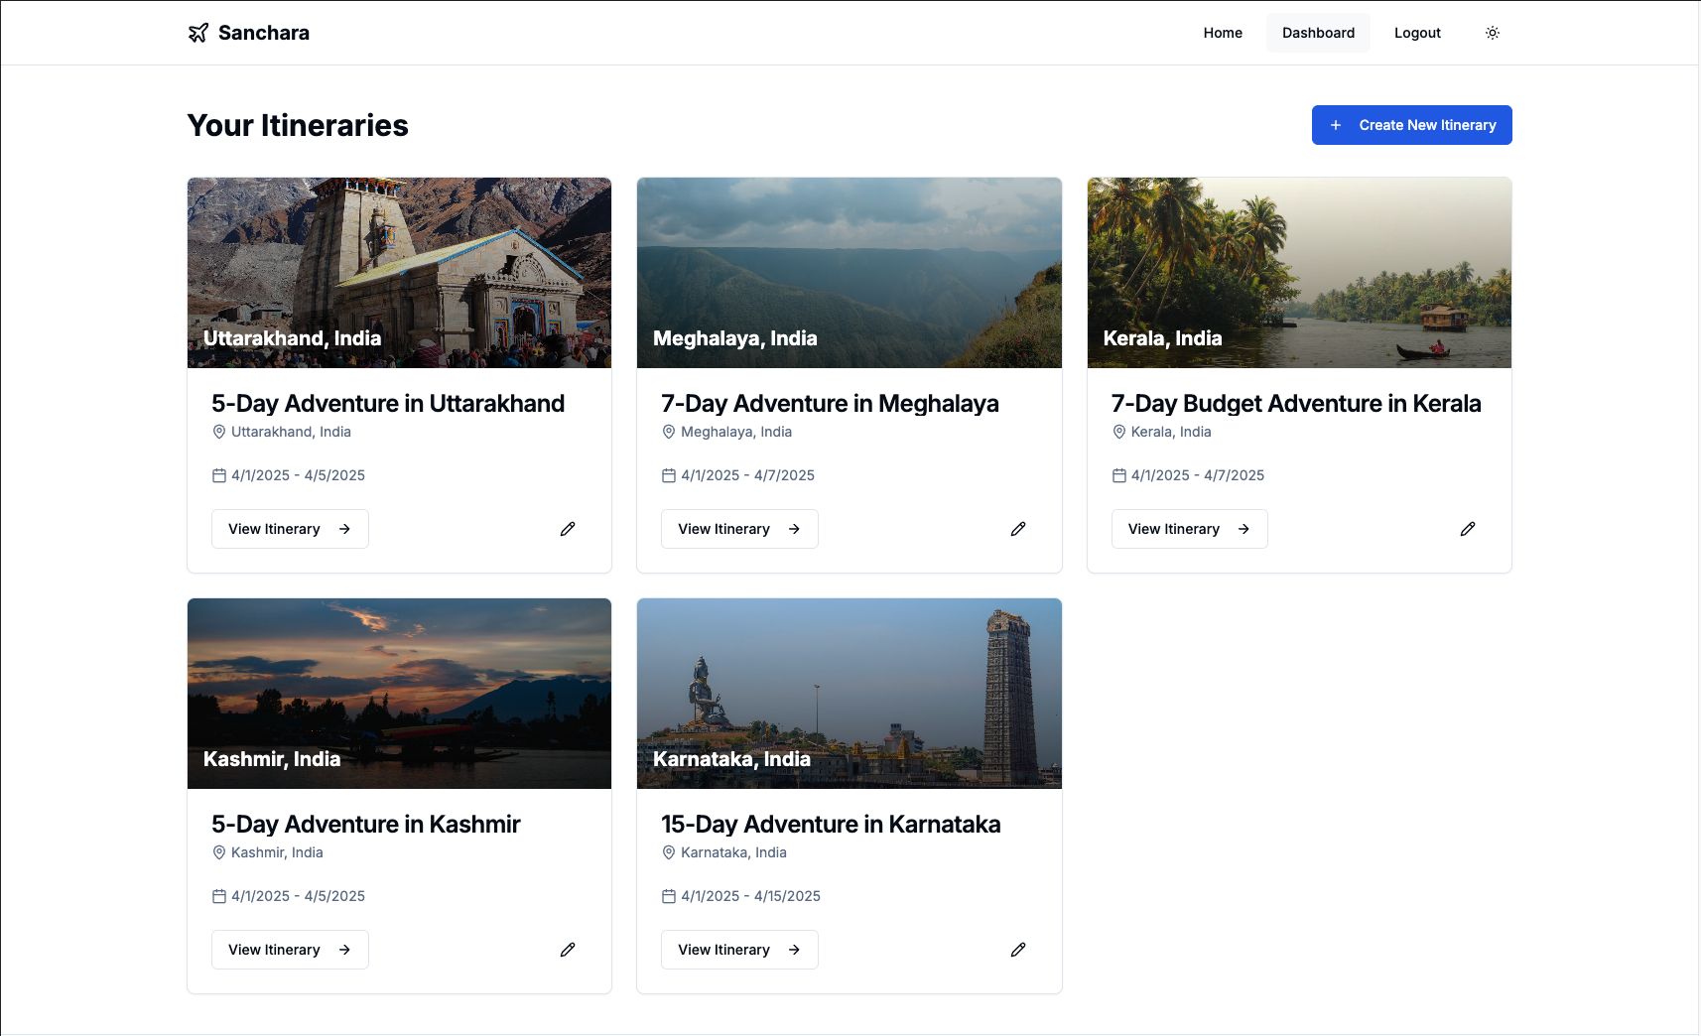Click the pencil icon on Meghalaya card
This screenshot has width=1701, height=1036.
tap(1017, 529)
